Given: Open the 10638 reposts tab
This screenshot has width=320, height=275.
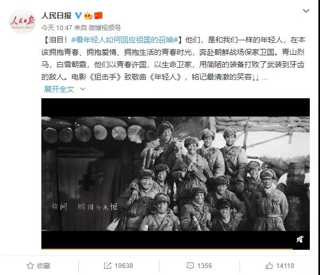Looking at the screenshot, I should 119,266.
